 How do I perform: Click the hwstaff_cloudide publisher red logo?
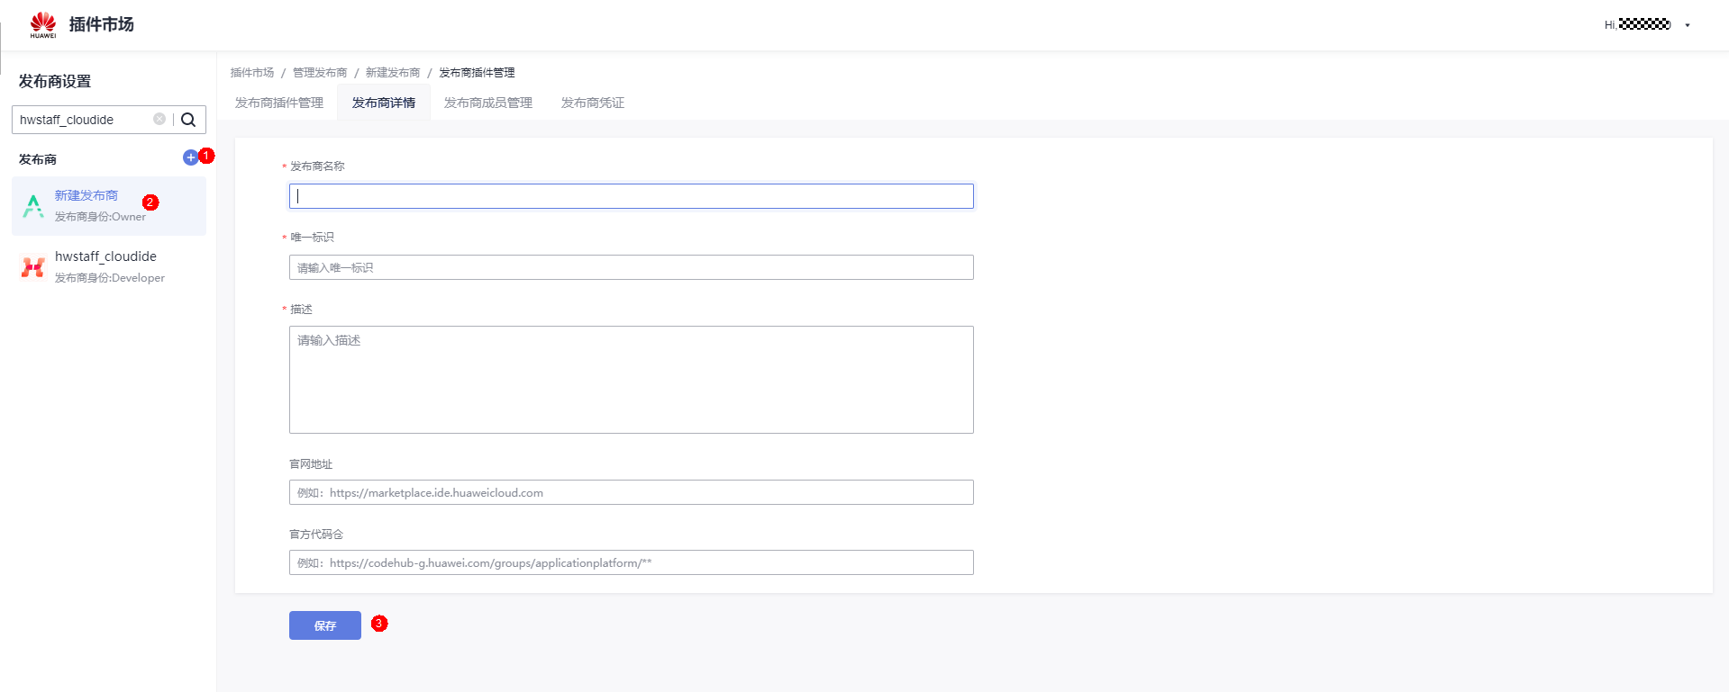click(33, 267)
